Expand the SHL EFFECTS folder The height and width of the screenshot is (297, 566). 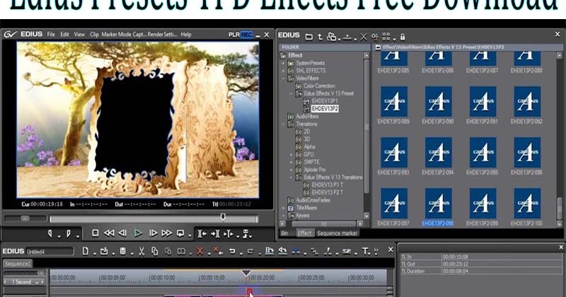click(x=284, y=71)
